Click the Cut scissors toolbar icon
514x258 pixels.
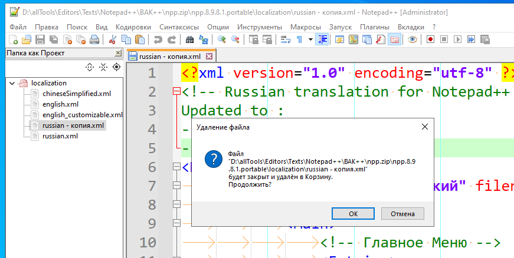[x=113, y=40]
